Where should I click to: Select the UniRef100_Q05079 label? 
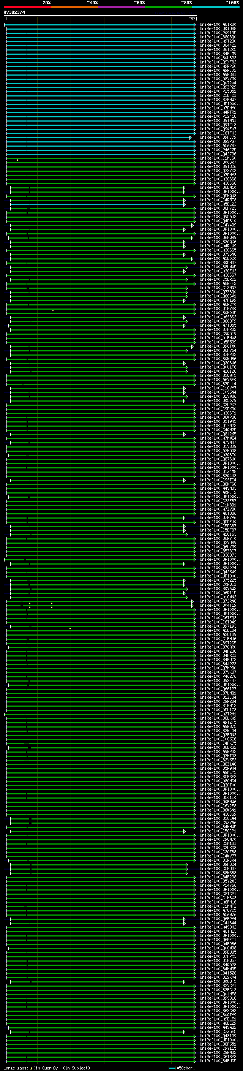(x=218, y=400)
